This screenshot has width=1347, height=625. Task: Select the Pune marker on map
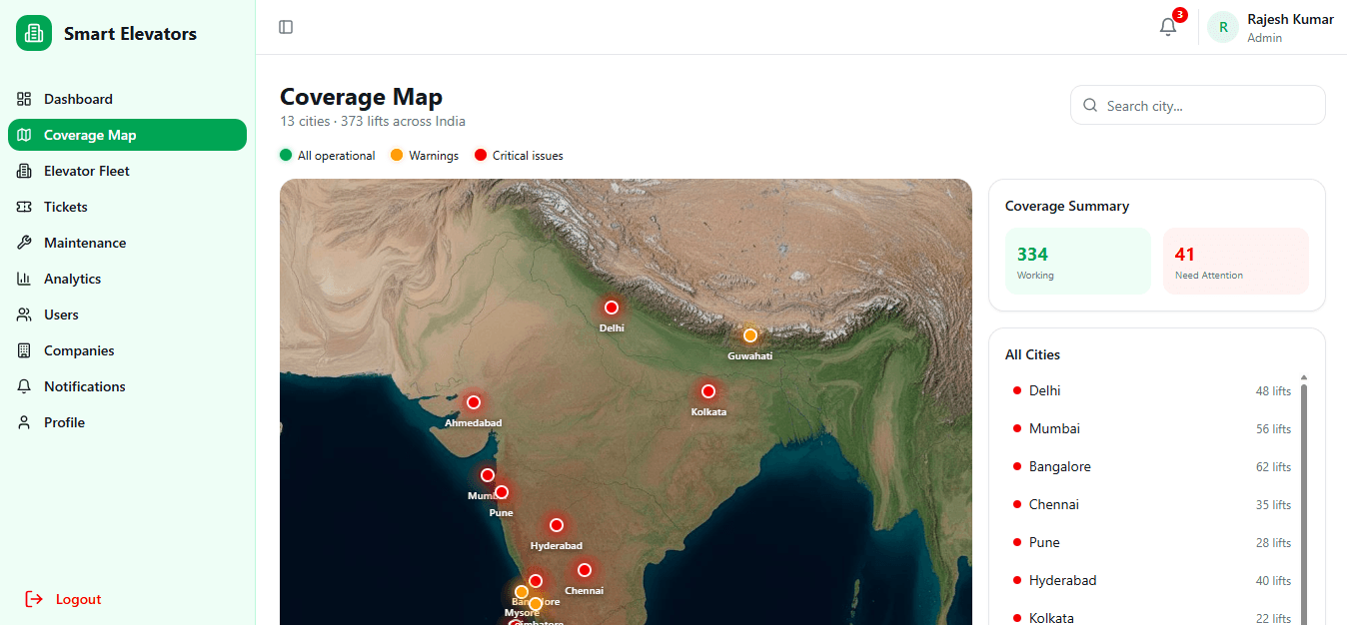pyautogui.click(x=502, y=492)
